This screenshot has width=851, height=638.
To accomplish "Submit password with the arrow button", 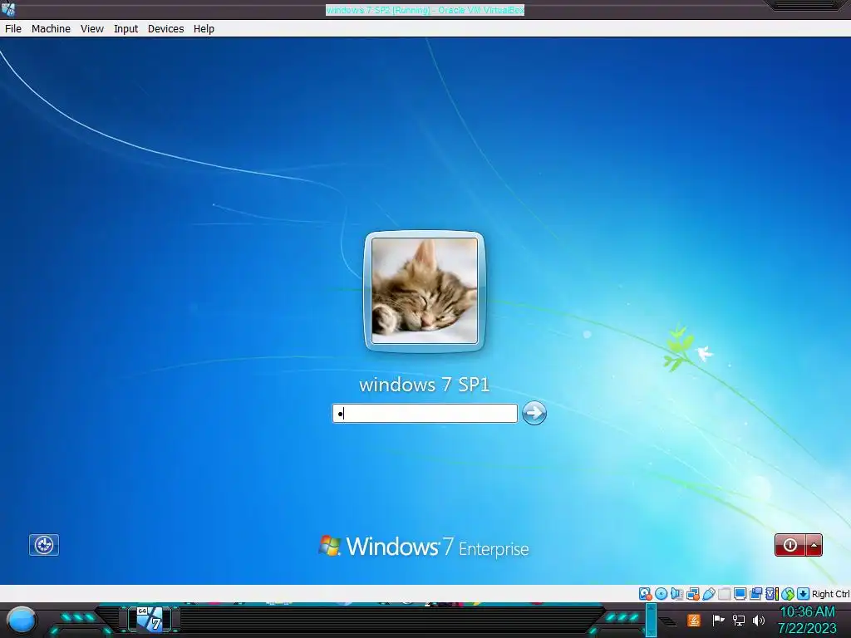I will point(534,414).
